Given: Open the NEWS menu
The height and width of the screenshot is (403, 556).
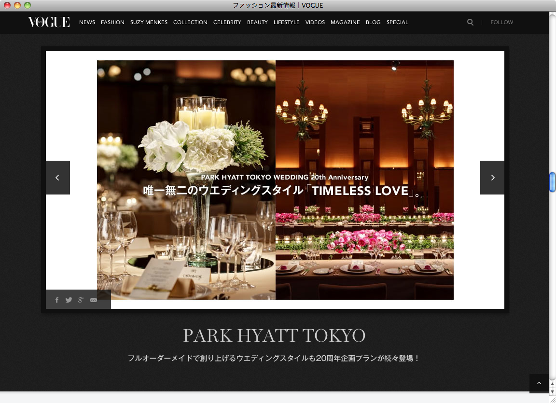Looking at the screenshot, I should point(87,22).
